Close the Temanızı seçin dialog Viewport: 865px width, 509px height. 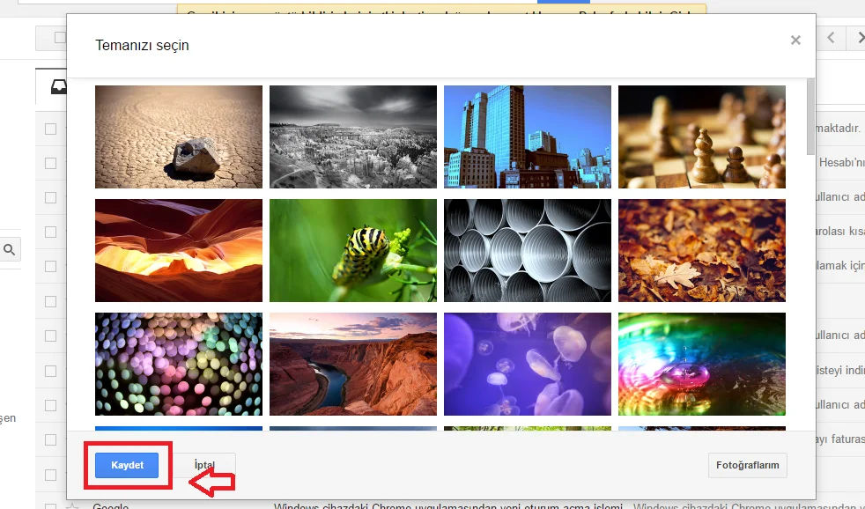[795, 41]
